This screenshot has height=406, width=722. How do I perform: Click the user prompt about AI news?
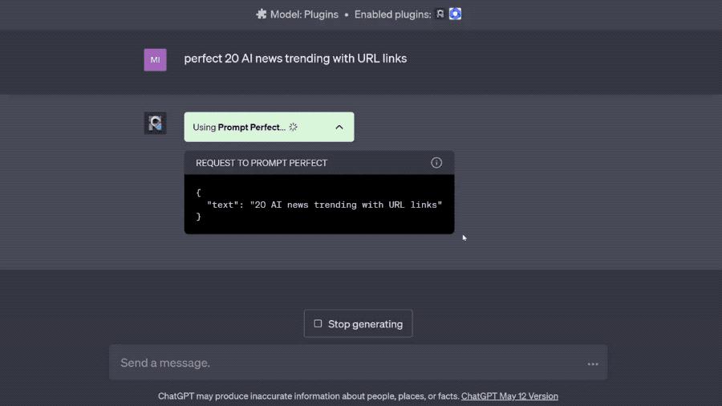point(295,59)
